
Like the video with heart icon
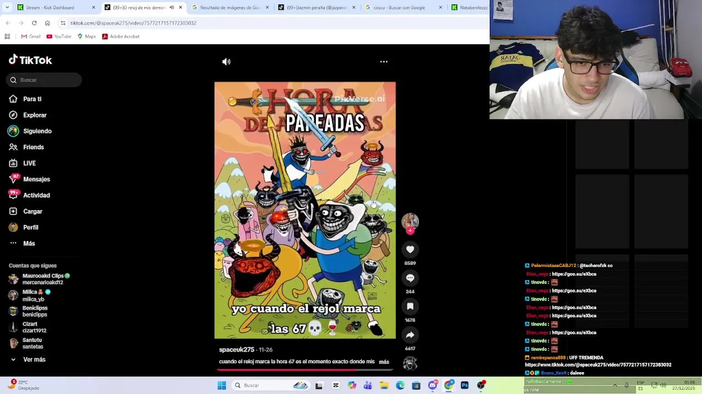pos(410,250)
